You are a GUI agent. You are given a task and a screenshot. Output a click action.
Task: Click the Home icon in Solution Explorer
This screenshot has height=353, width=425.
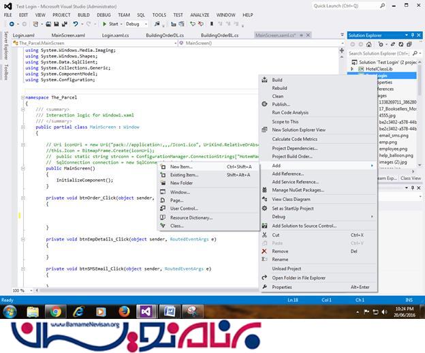click(x=368, y=44)
